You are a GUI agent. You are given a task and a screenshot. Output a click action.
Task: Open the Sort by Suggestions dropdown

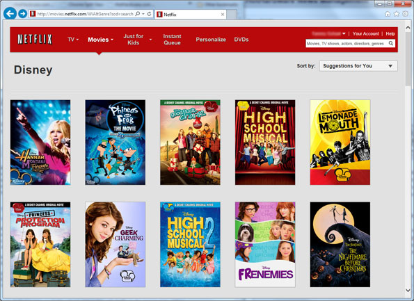click(x=358, y=66)
